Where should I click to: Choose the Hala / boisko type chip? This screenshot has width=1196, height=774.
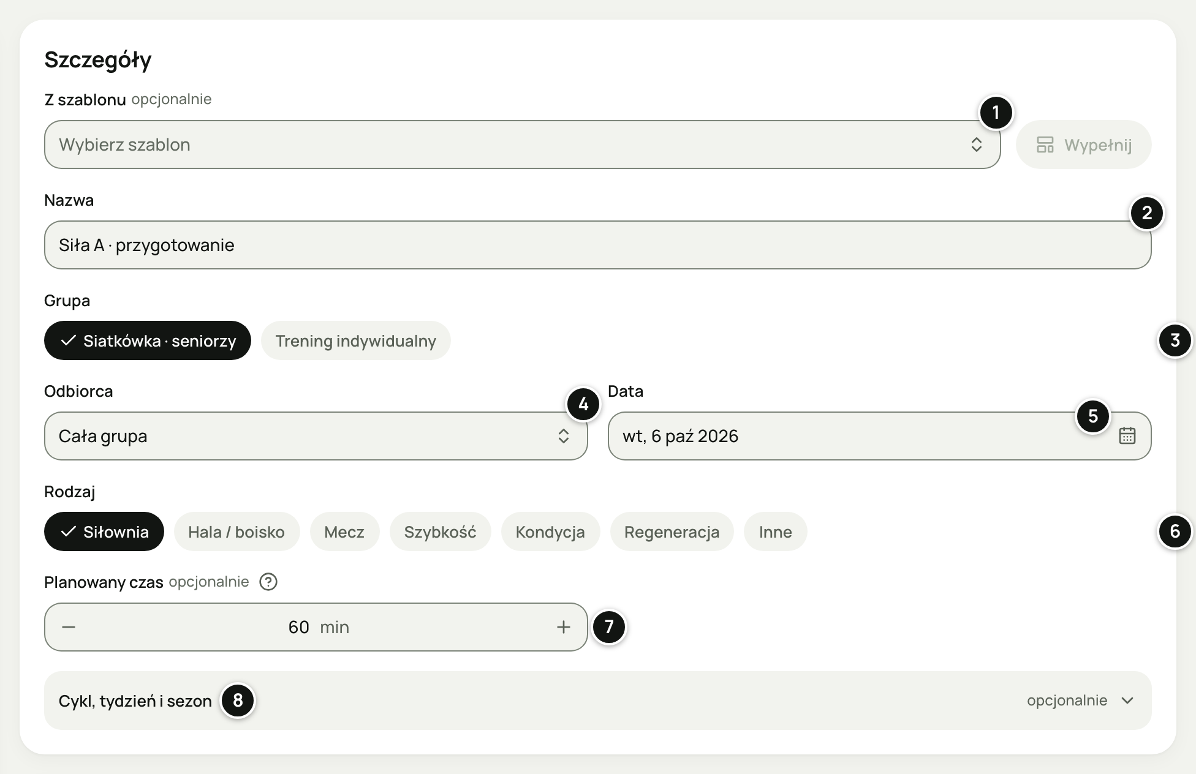point(237,532)
